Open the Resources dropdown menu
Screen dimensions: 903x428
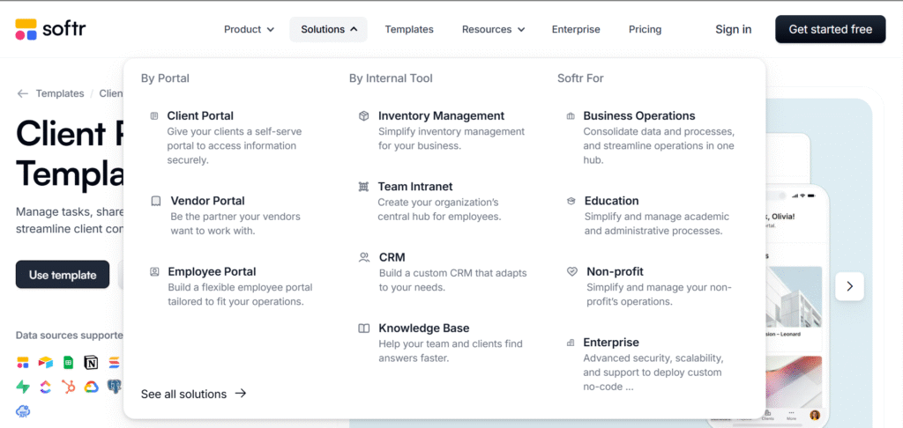point(493,29)
